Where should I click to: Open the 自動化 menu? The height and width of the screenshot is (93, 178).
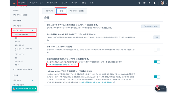coord(84,3)
